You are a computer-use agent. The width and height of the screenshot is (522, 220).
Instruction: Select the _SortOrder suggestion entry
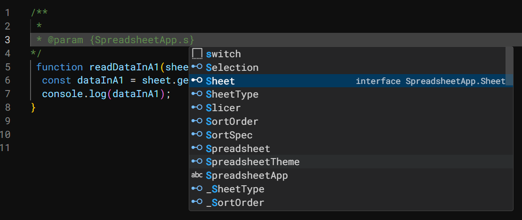(235, 203)
